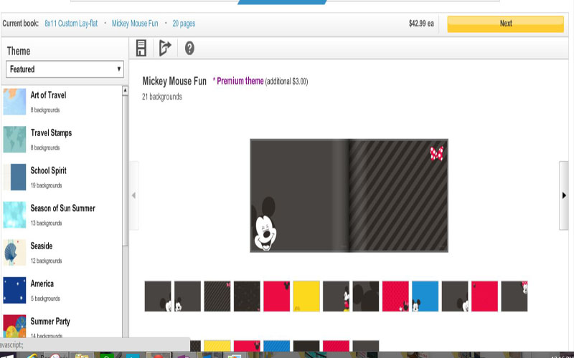Select the first background thumbnail in the row
The image size is (574, 358).
pyautogui.click(x=158, y=296)
